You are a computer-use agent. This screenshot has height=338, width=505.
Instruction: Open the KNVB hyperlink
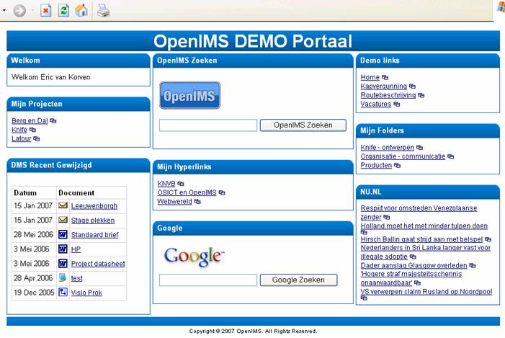pos(166,184)
